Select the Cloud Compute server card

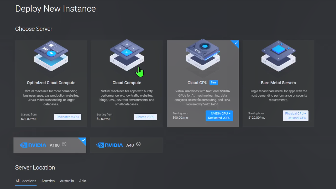pos(127,84)
